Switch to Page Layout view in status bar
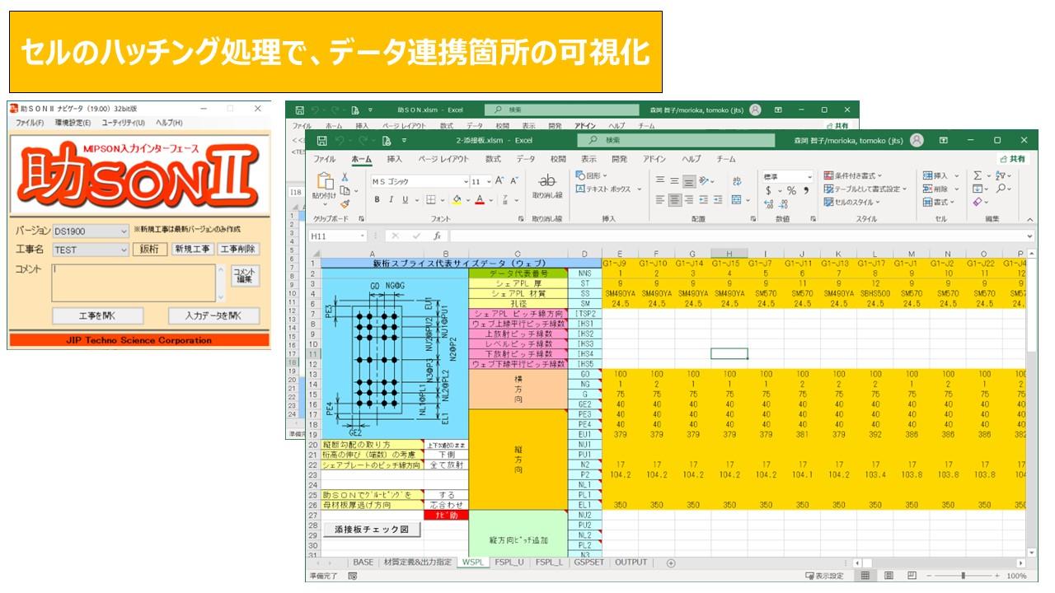This screenshot has height=593, width=1055. (888, 577)
